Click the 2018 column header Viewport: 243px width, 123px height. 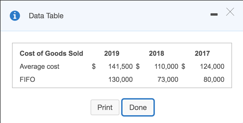(x=156, y=53)
